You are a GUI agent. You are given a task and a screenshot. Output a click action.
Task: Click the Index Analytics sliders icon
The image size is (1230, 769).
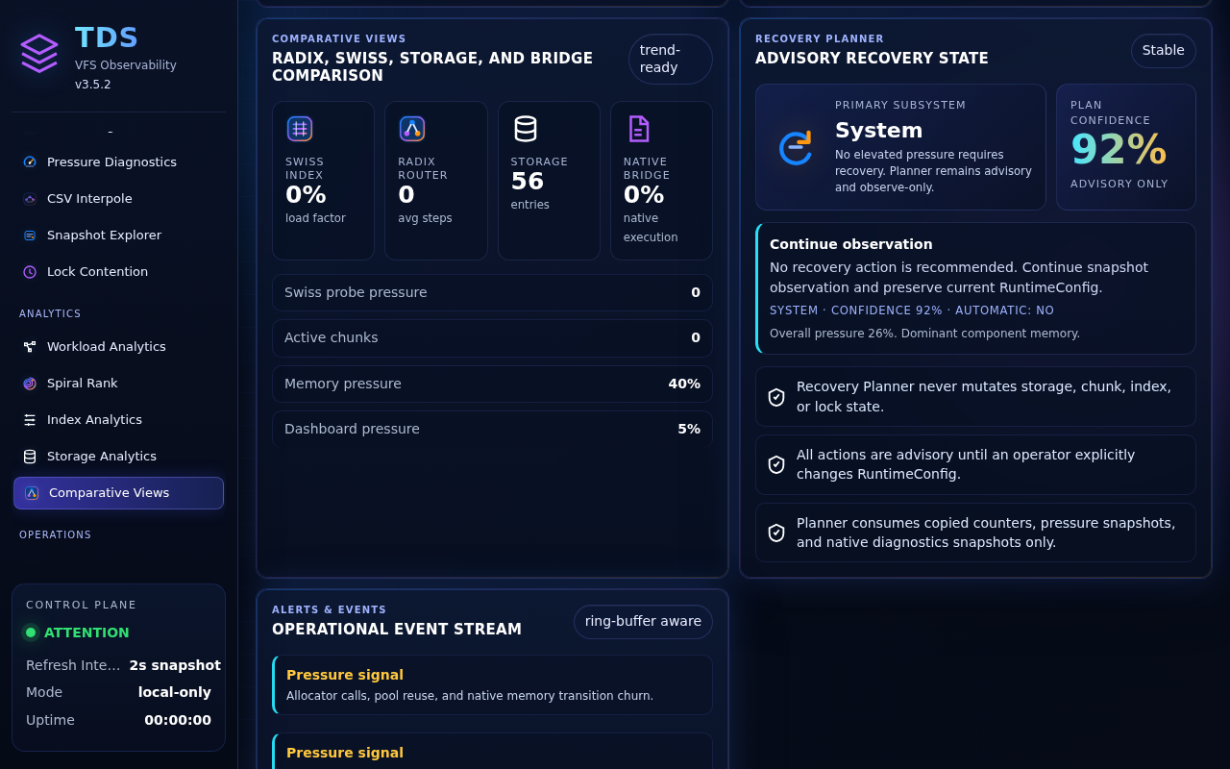(30, 420)
